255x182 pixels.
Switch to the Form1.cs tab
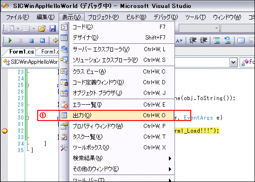point(21,52)
